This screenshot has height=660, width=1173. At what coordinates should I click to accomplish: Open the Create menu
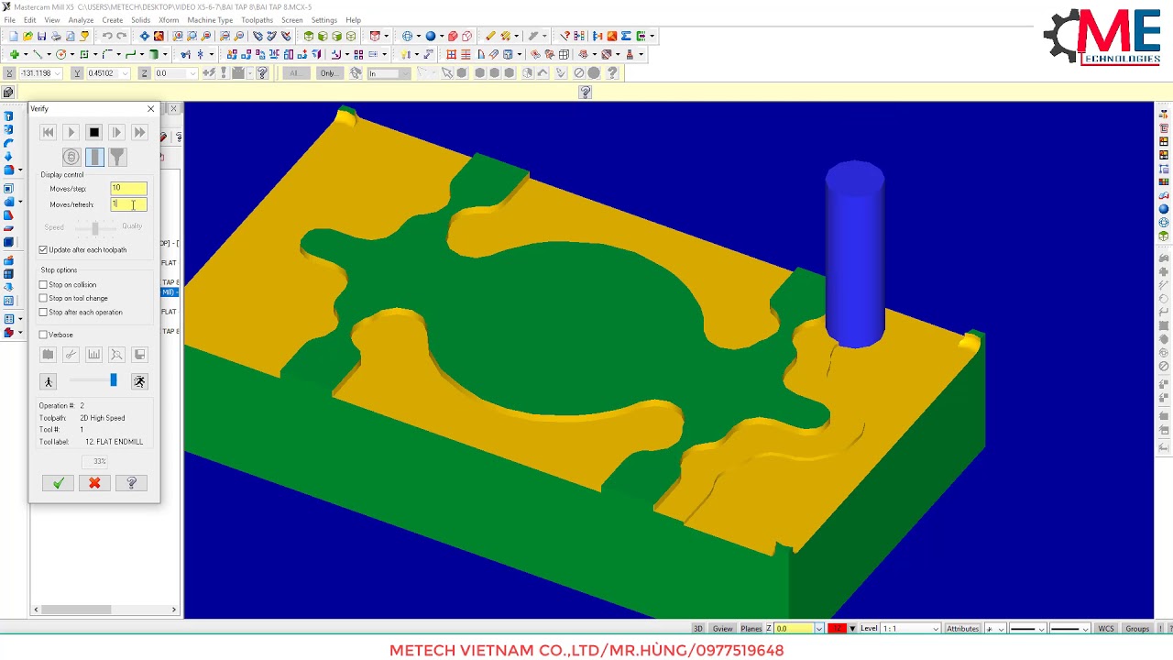[113, 20]
